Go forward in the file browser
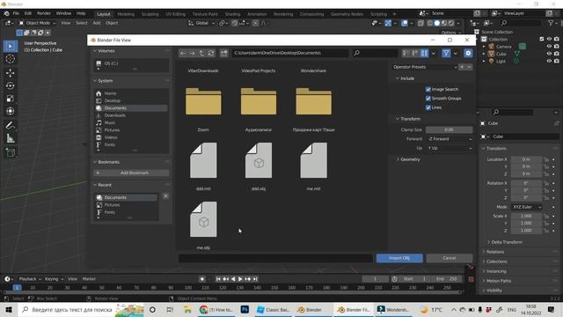 coord(193,53)
